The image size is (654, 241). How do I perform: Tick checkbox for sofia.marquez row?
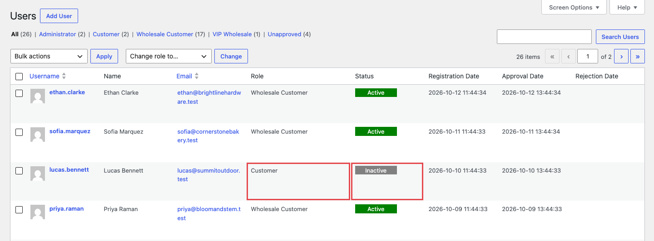tap(19, 132)
